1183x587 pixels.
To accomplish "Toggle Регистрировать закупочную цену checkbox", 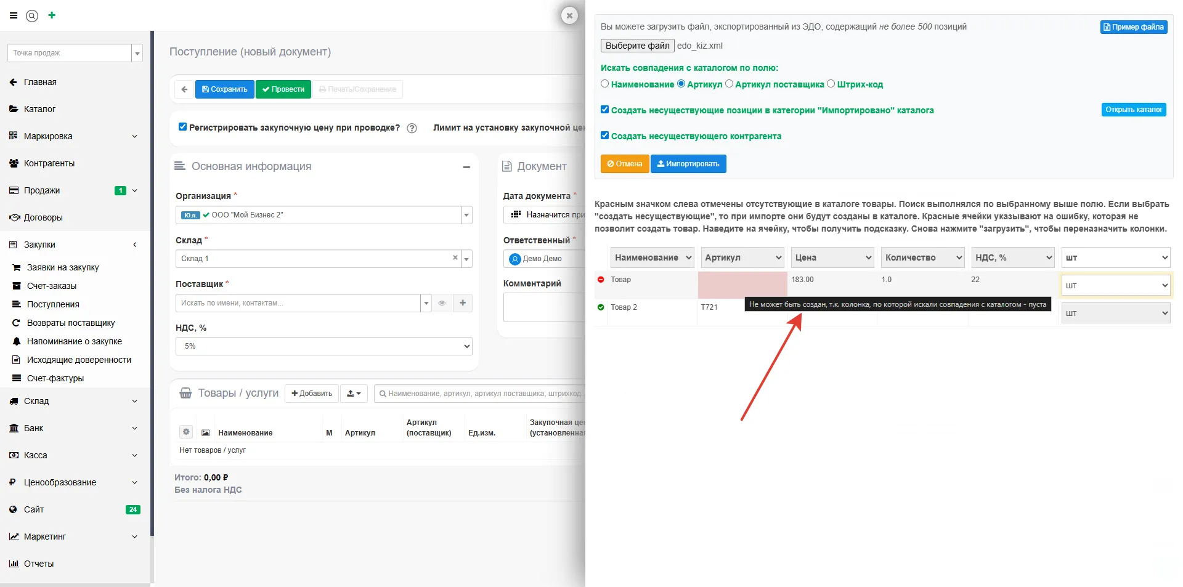I will (182, 127).
